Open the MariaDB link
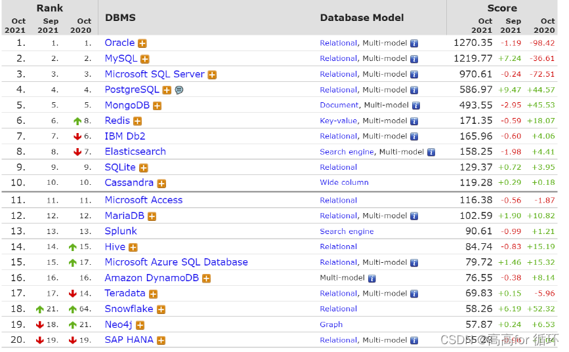This screenshot has width=569, height=352. (125, 216)
